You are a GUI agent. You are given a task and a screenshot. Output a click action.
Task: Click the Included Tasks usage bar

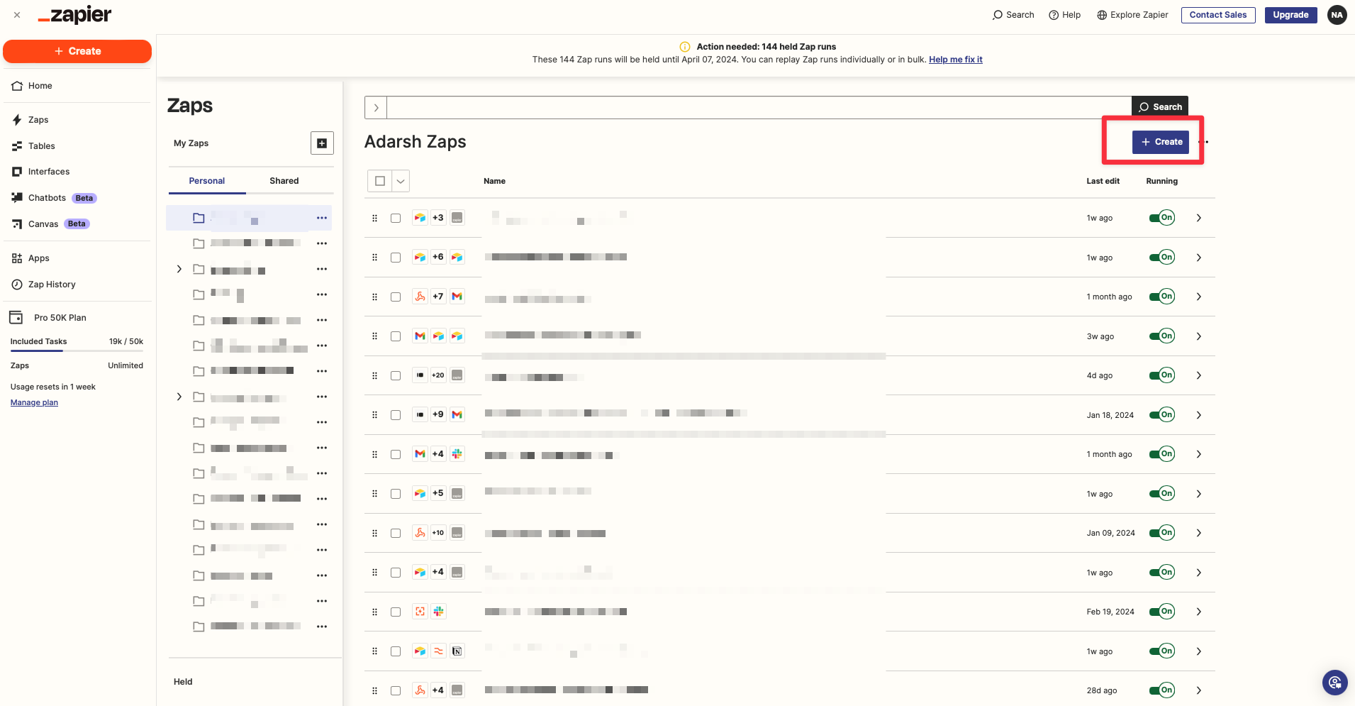pyautogui.click(x=77, y=351)
